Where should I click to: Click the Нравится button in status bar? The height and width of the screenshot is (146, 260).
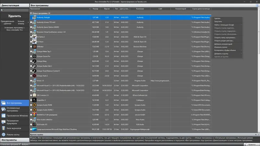click(x=252, y=144)
